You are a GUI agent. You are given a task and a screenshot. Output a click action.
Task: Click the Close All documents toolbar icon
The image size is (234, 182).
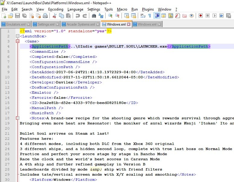38,16
